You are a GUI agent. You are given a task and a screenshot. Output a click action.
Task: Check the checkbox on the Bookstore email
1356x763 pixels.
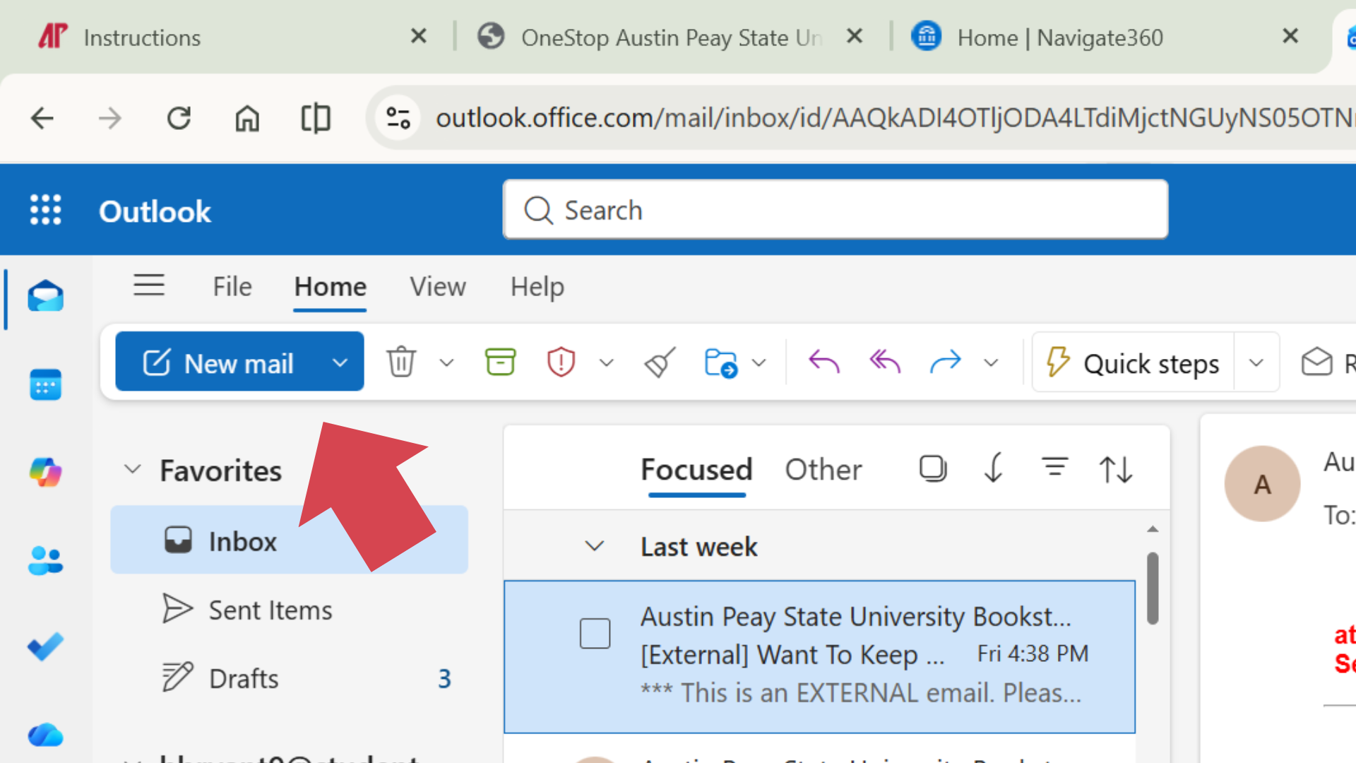coord(595,633)
